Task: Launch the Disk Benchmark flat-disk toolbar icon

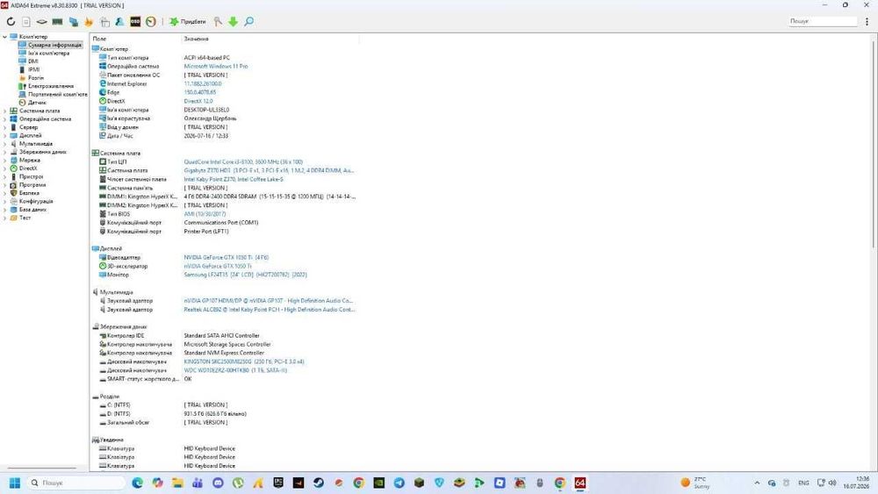Action: [x=41, y=21]
